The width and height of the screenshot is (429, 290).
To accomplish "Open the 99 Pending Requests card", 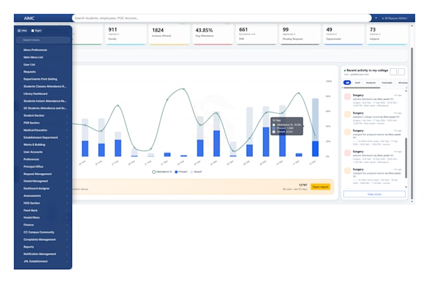I will 300,34.
